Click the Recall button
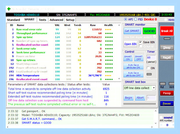 [x=167, y=58]
